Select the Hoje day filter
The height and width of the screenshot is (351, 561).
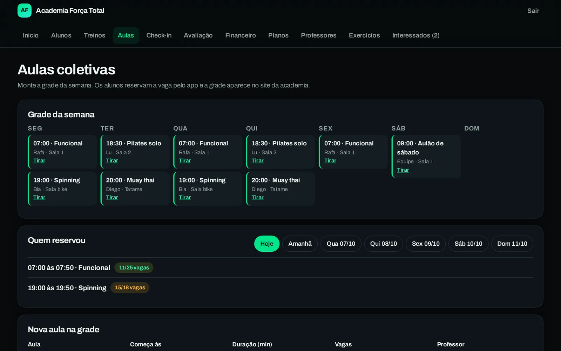click(x=267, y=244)
